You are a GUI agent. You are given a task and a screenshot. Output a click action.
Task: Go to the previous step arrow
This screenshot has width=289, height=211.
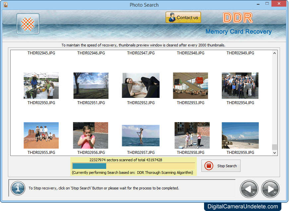[249, 189]
